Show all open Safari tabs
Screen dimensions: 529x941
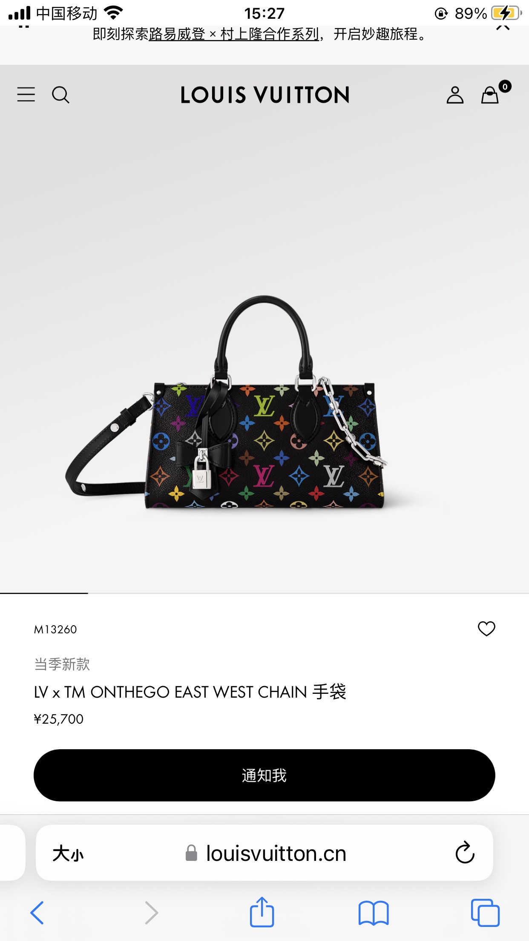click(485, 912)
